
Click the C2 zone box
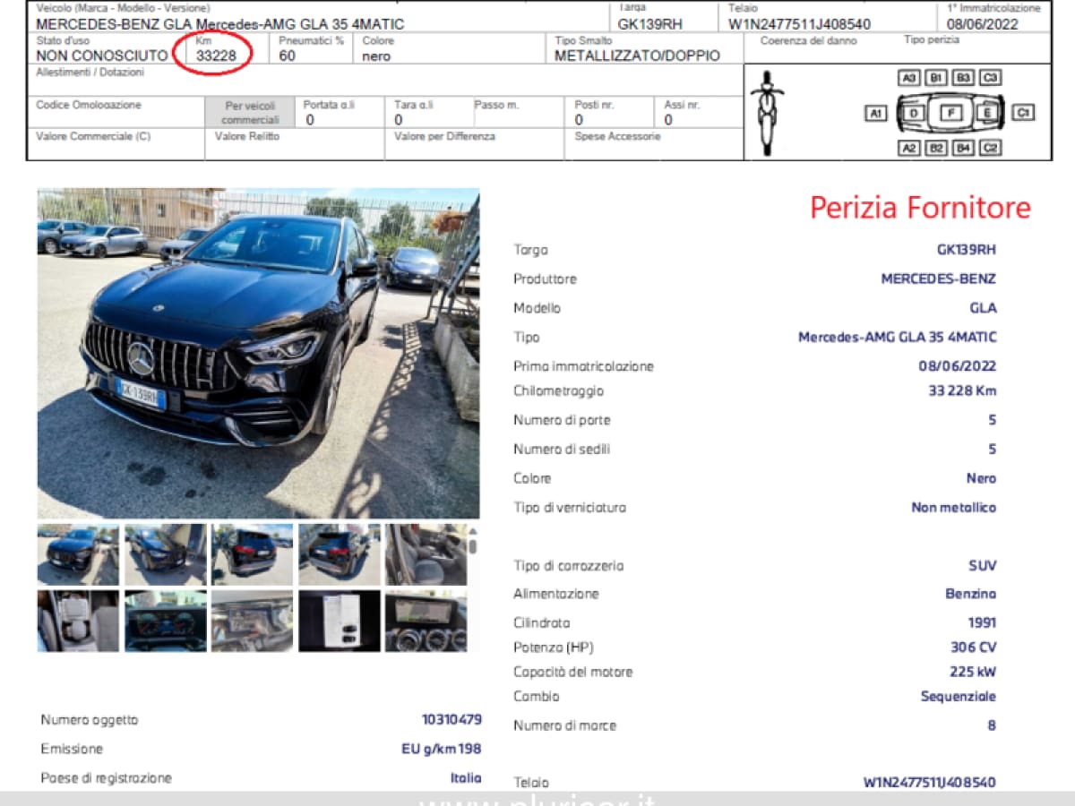click(990, 148)
